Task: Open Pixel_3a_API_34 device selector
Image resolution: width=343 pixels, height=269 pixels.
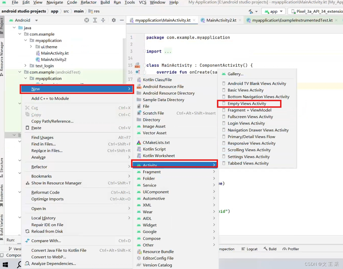Action: click(x=317, y=11)
